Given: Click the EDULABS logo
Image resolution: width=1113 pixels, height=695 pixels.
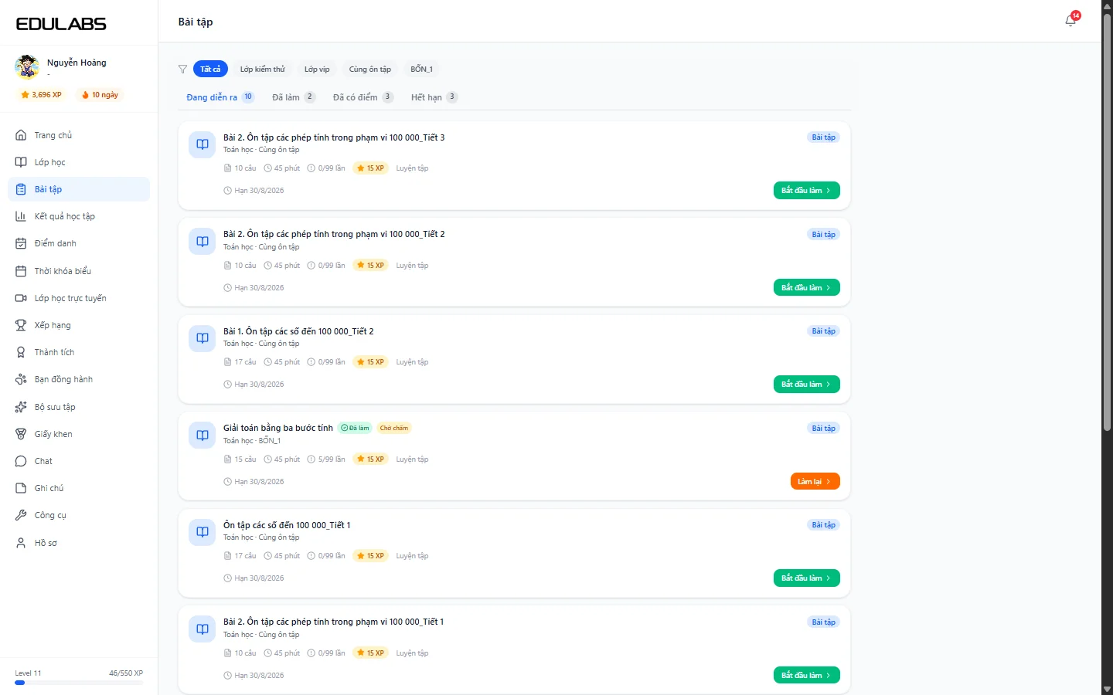Looking at the screenshot, I should pos(61,24).
